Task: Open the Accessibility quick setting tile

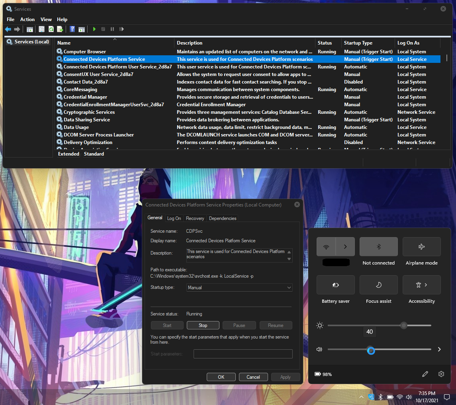Action: click(x=422, y=285)
